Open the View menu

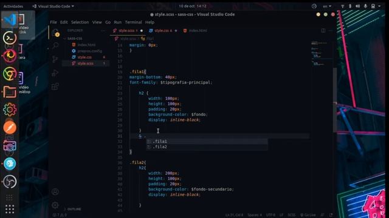point(97,22)
